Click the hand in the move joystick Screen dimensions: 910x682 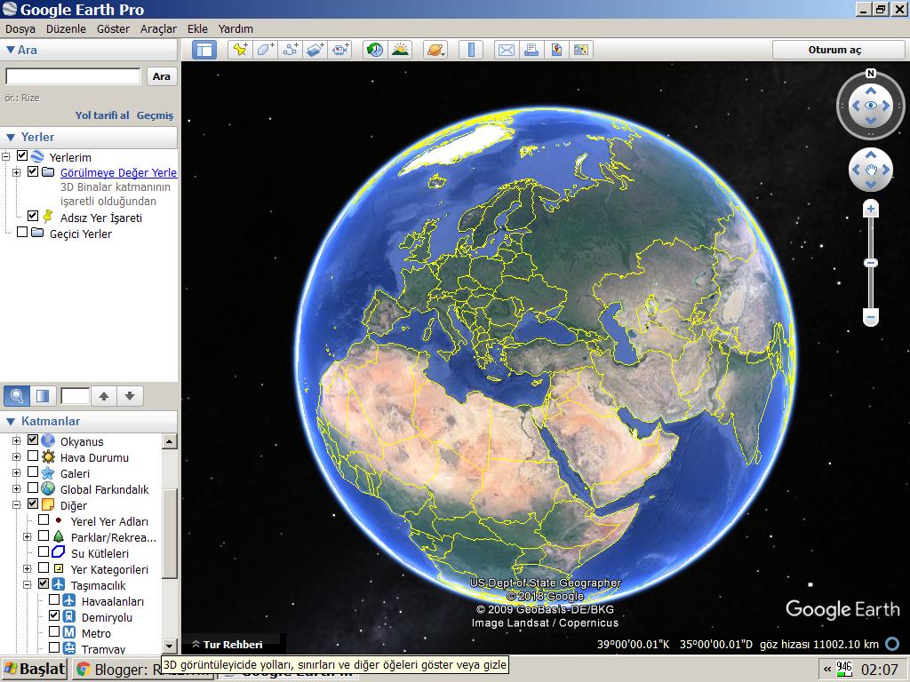[871, 170]
